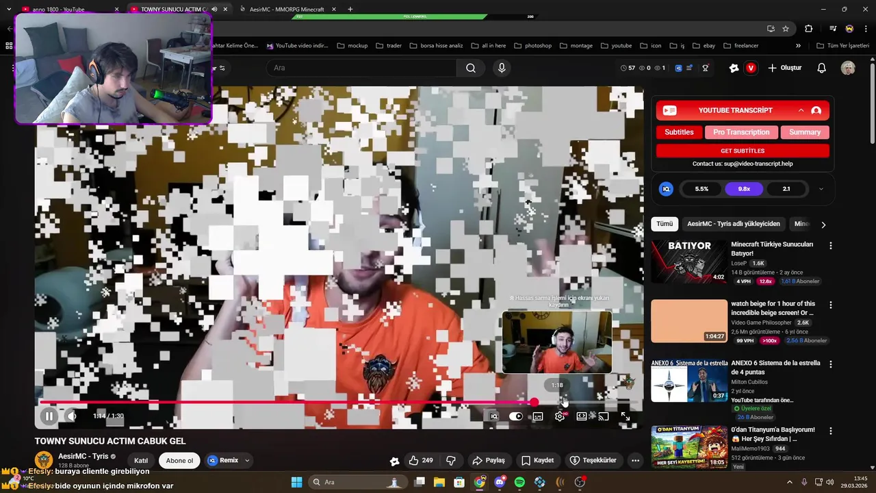Show more bookmarks with the double chevron
This screenshot has height=493, width=876.
798,46
